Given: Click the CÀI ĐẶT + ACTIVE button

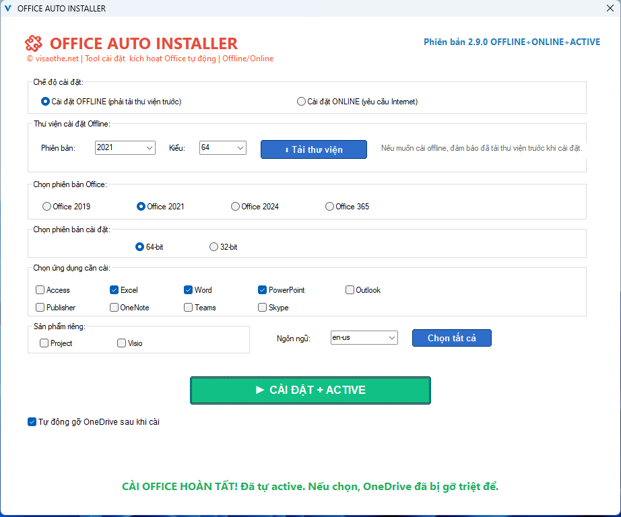Looking at the screenshot, I should pyautogui.click(x=310, y=390).
